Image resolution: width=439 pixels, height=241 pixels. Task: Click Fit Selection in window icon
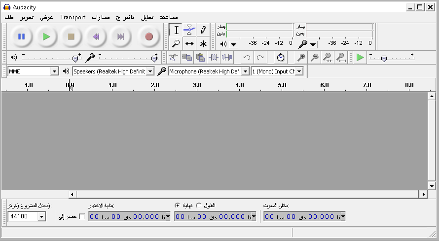point(328,58)
